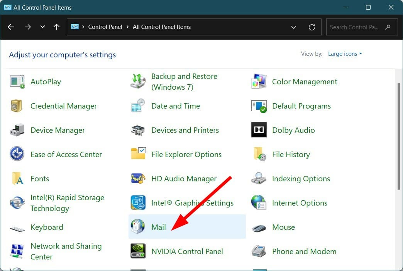Open Indexing Options icon

[x=259, y=178]
